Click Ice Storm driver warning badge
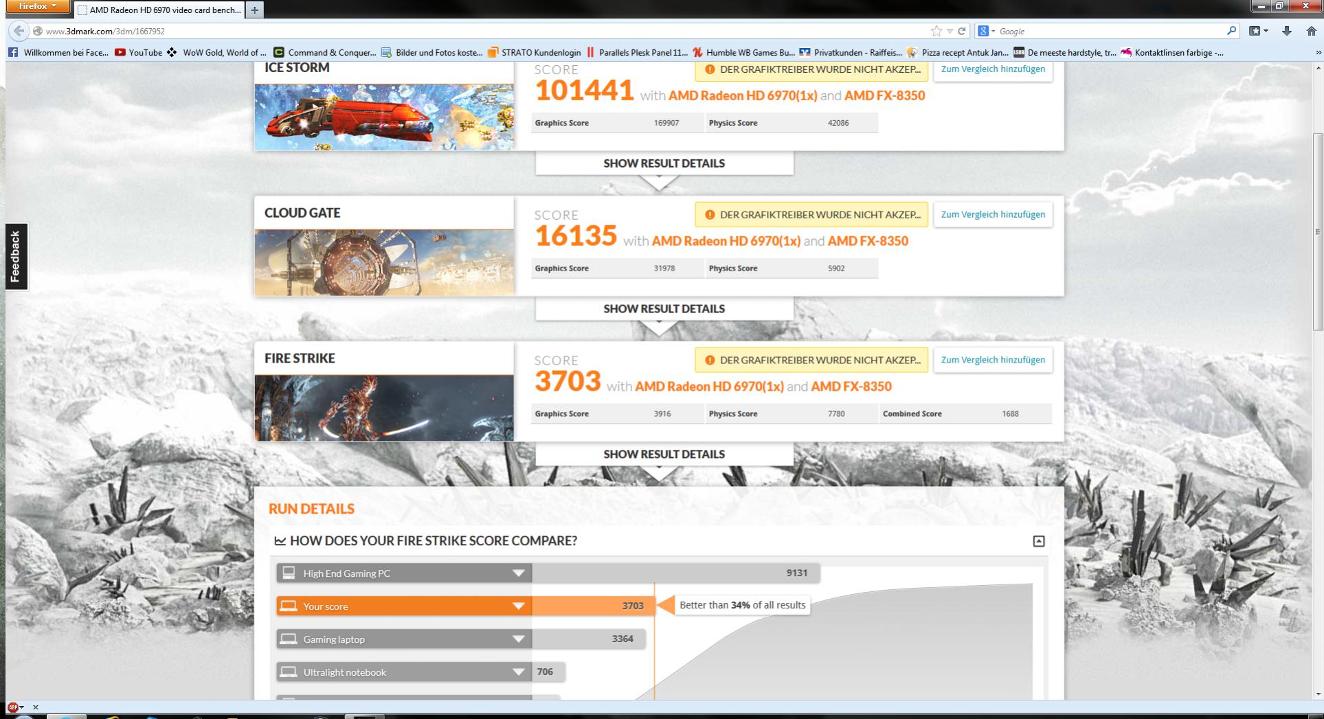 tap(811, 69)
